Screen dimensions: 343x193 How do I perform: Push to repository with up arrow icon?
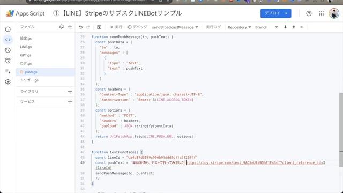pos(294,27)
